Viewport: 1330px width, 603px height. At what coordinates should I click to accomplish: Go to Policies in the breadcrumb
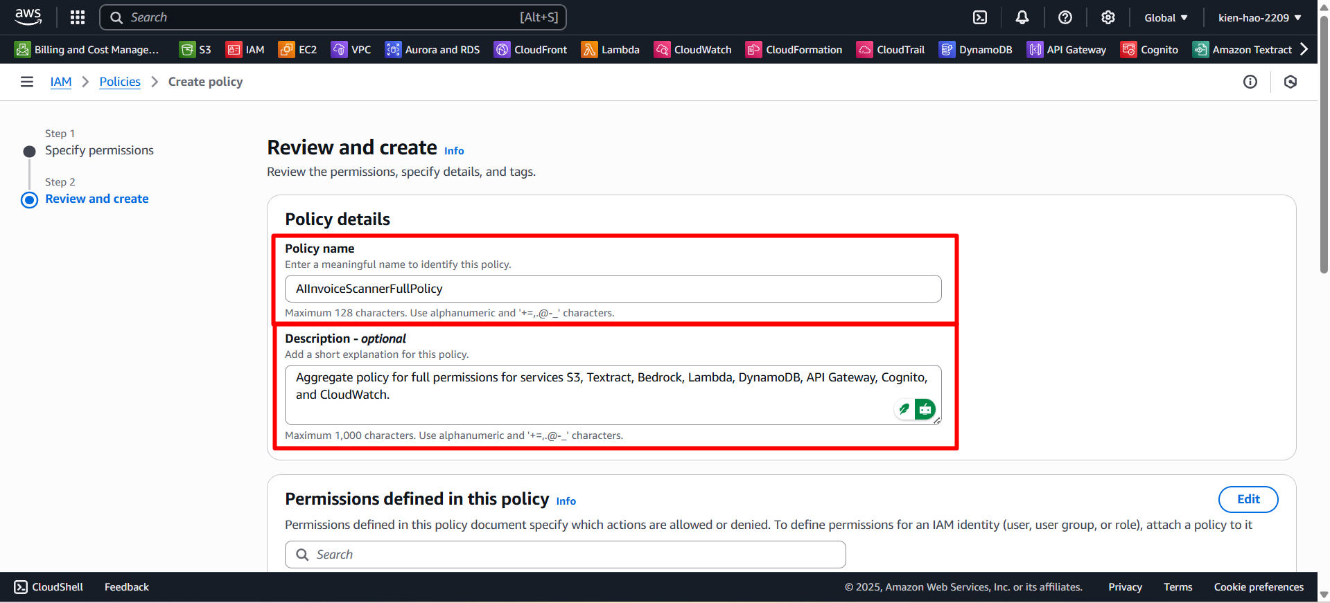[x=120, y=82]
